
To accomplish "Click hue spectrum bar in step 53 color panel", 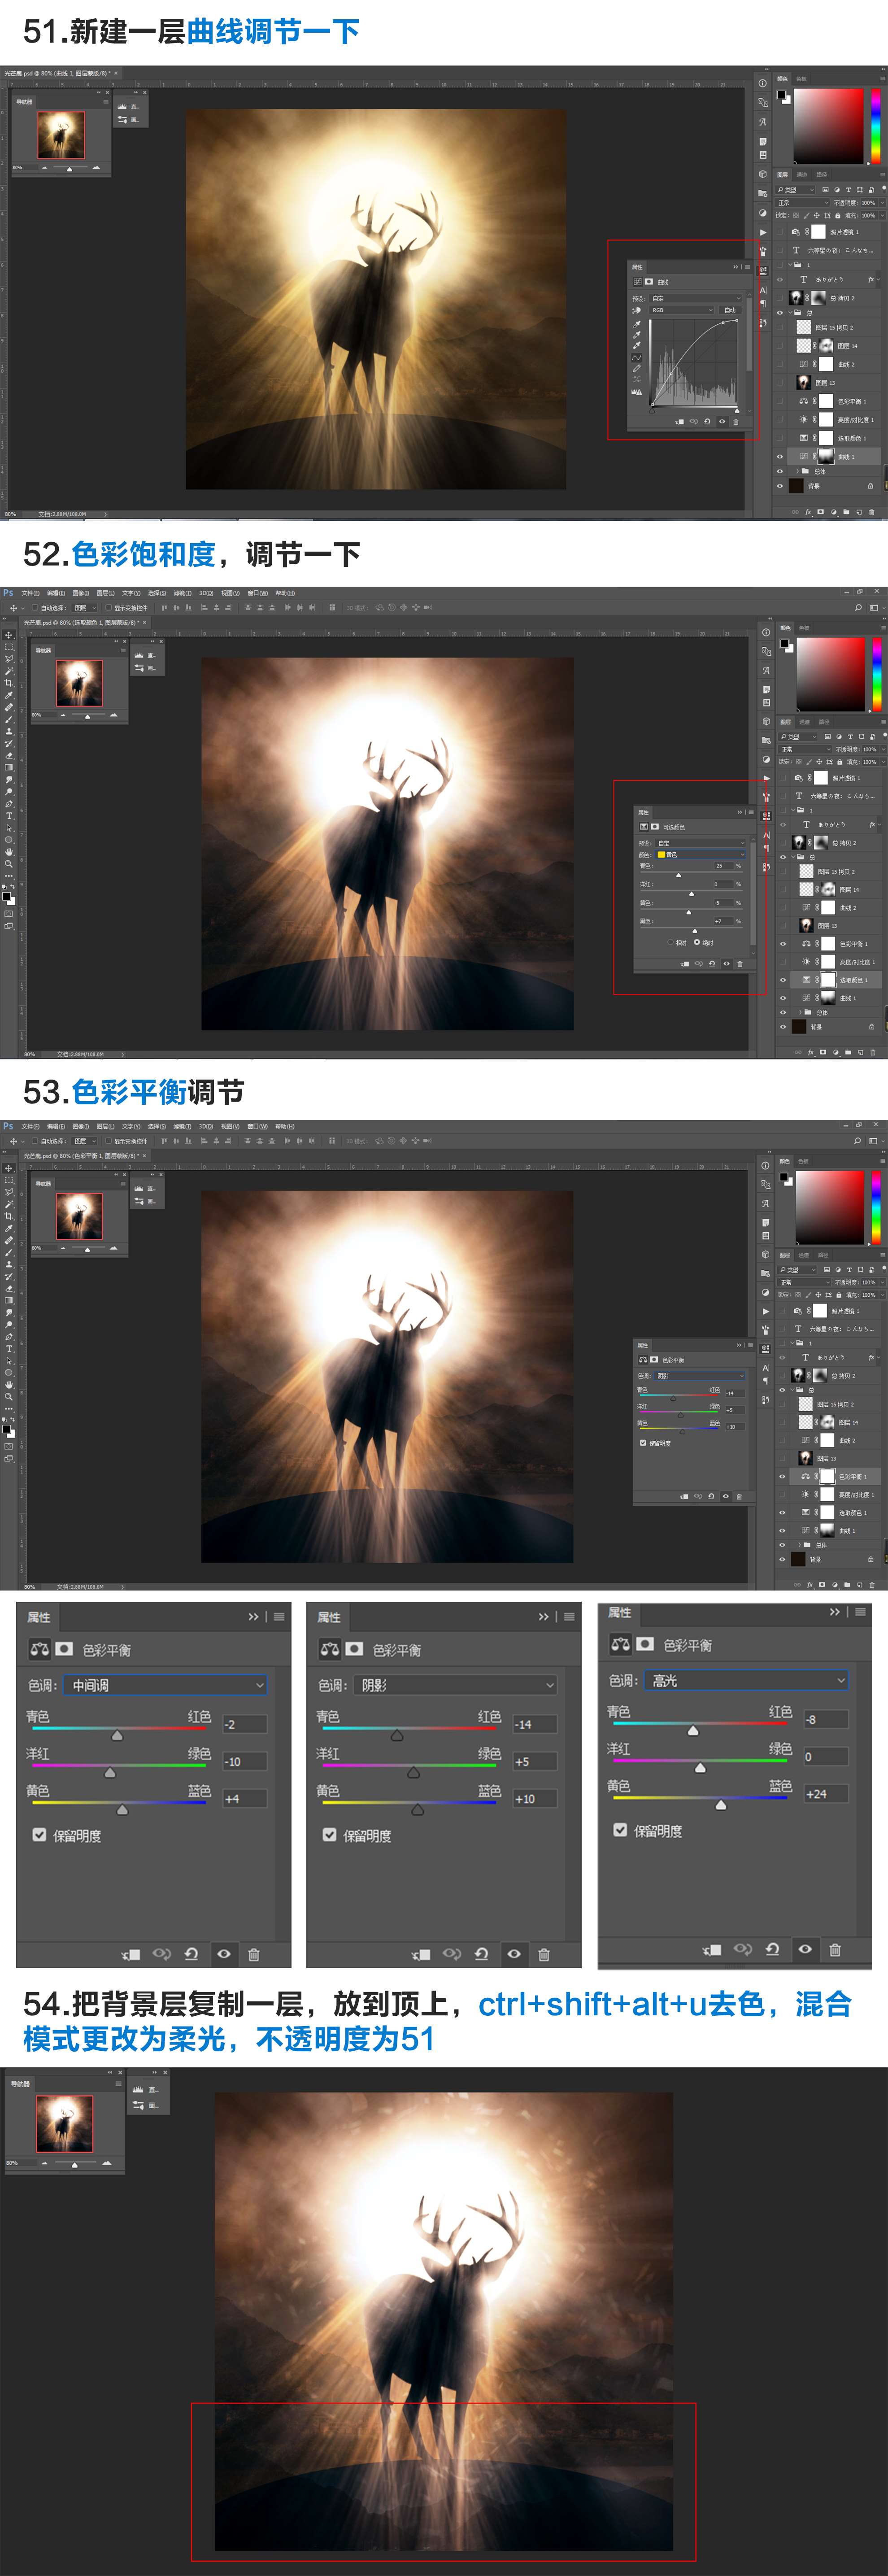I will (876, 1207).
